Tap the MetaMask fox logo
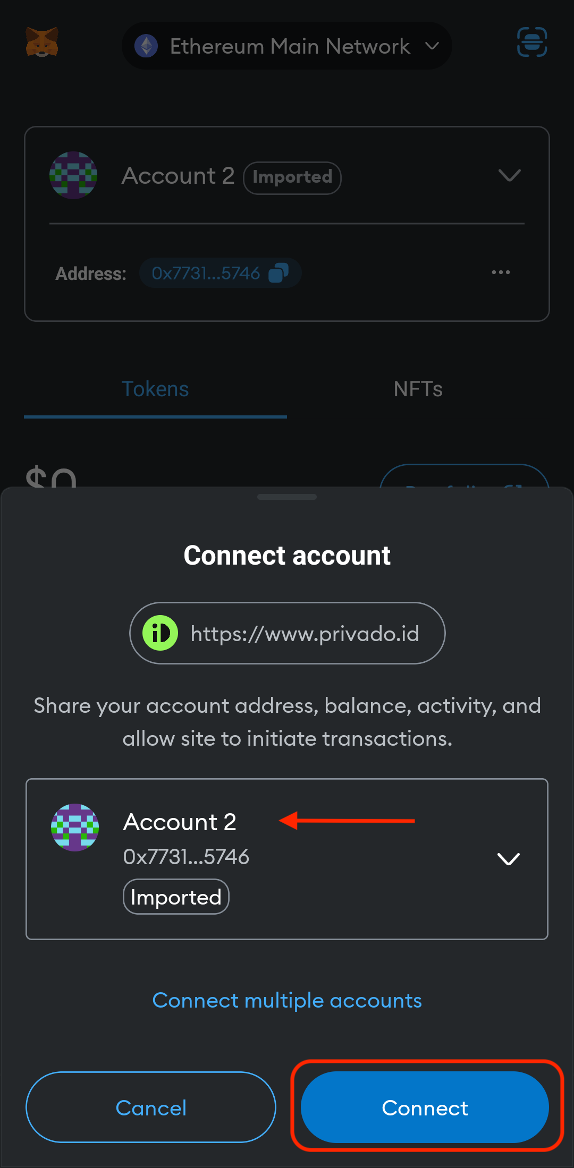 point(42,42)
